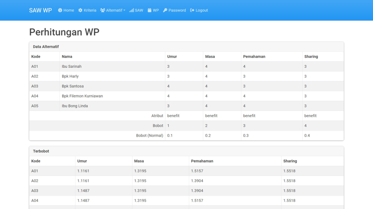Expand the Alternatif dropdown caret
Image resolution: width=373 pixels, height=209 pixels.
124,10
